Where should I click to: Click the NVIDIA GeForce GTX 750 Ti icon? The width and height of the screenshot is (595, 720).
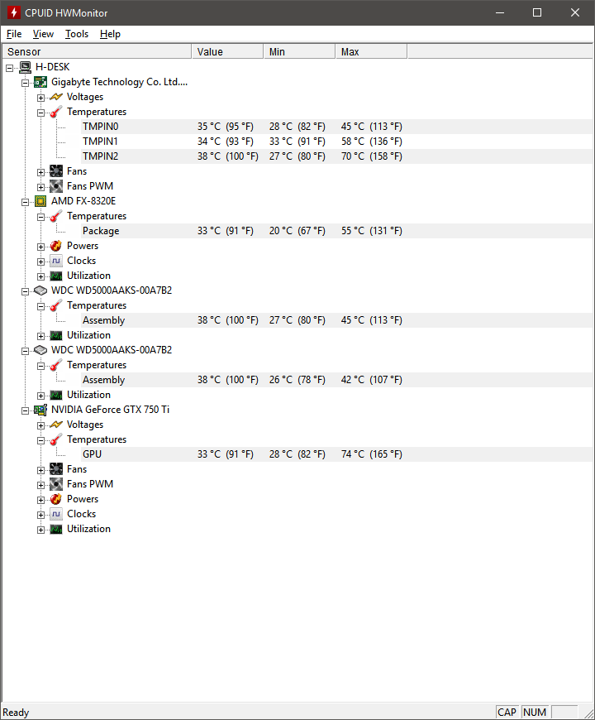pos(40,410)
